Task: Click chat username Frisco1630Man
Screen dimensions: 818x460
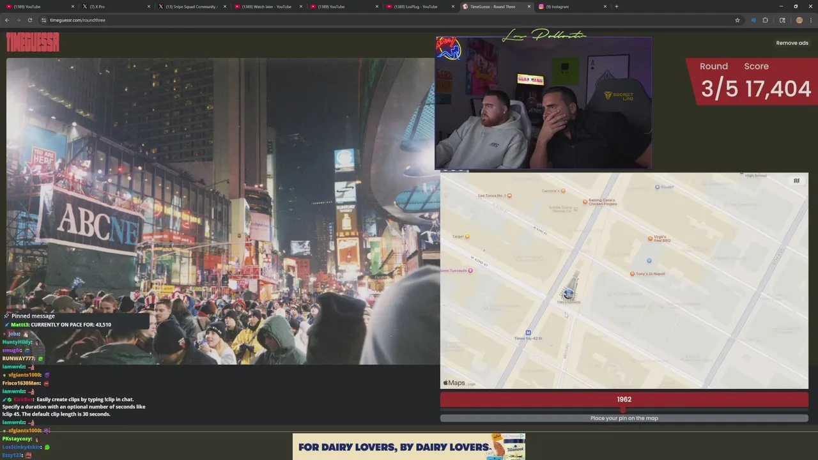Action: coord(22,383)
